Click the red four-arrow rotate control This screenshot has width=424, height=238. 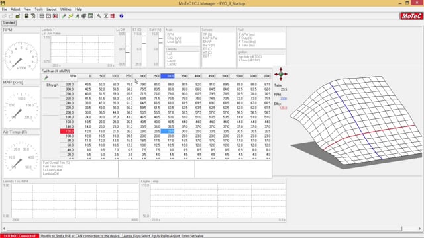coord(281,74)
